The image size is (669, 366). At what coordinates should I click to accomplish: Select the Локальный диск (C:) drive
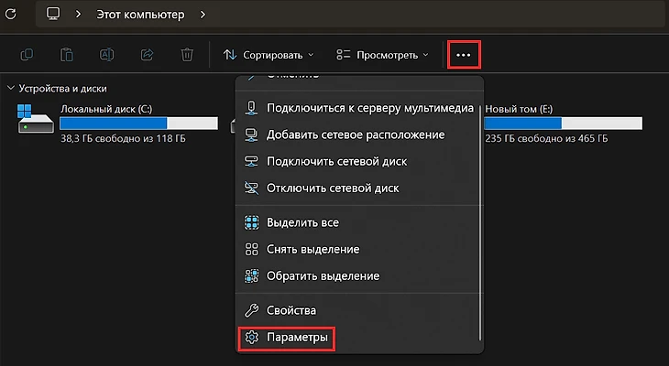pos(117,124)
